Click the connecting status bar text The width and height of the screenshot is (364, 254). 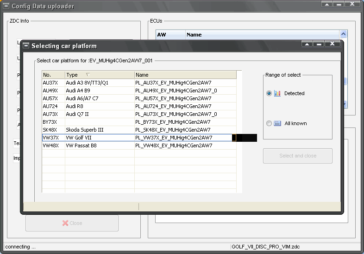click(x=20, y=247)
